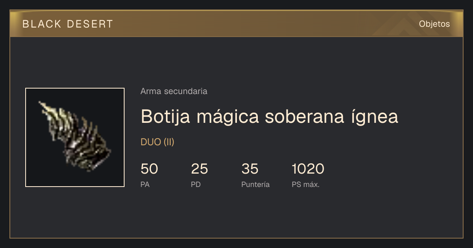The height and width of the screenshot is (248, 473).
Task: Click the word DESERT in the header
Action: [90, 24]
